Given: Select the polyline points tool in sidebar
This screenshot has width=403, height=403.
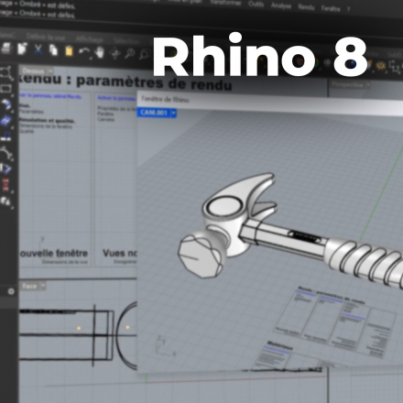Looking at the screenshot, I should [6, 72].
